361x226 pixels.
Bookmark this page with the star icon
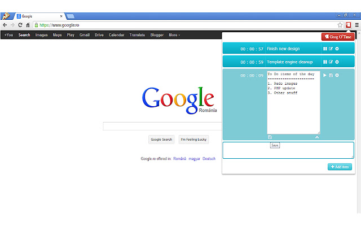tap(340, 25)
